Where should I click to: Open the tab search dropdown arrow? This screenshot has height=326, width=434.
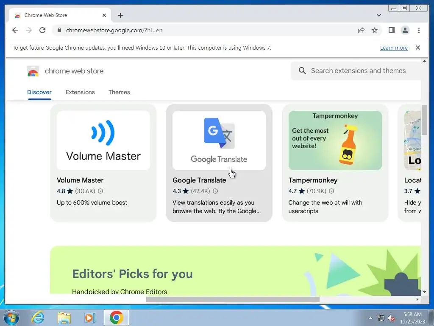(378, 15)
